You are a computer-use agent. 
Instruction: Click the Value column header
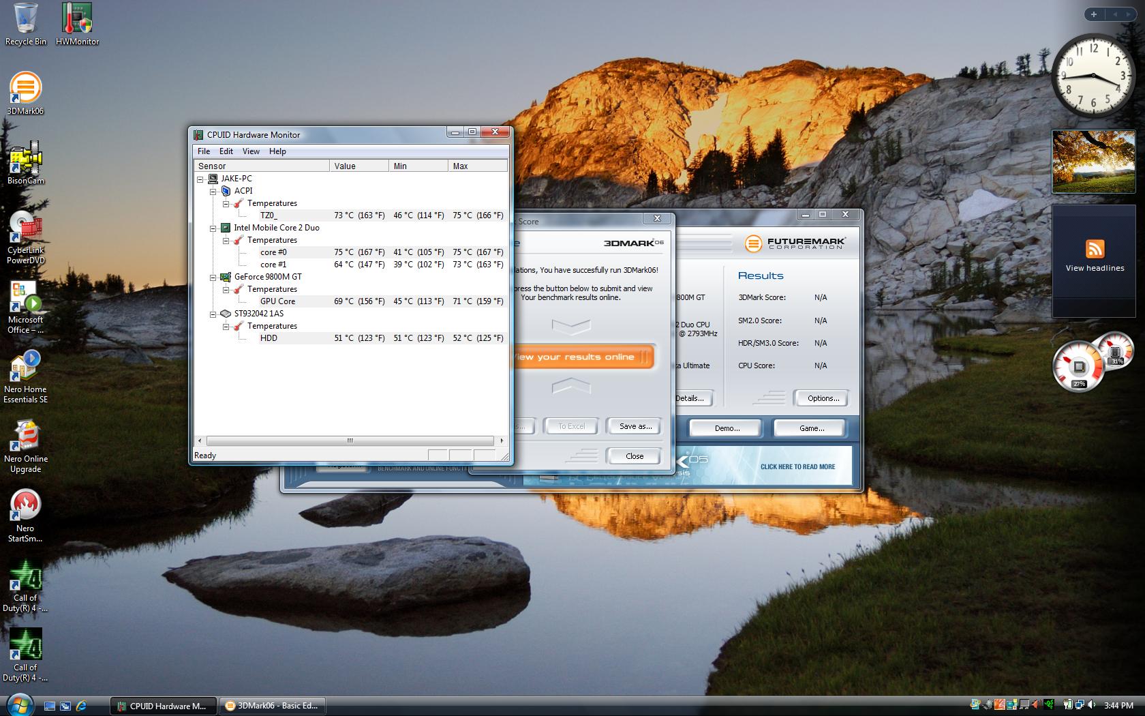[x=360, y=166]
